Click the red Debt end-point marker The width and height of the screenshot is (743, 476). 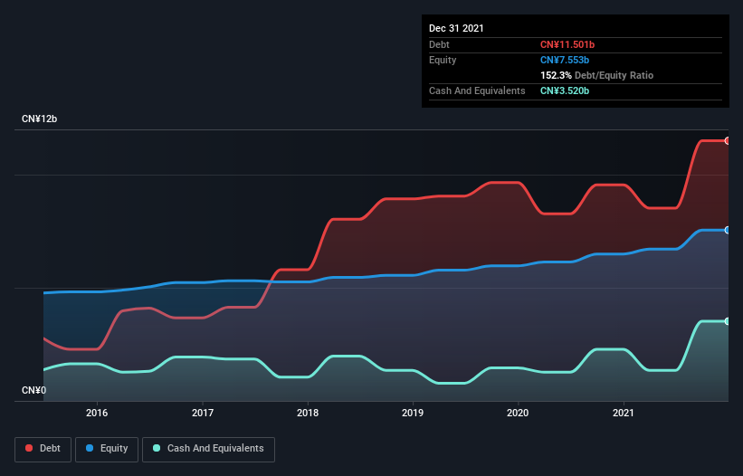click(x=728, y=140)
